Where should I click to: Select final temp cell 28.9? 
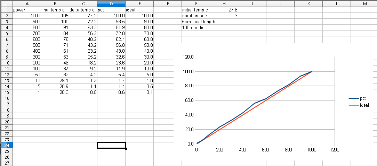click(x=55, y=87)
